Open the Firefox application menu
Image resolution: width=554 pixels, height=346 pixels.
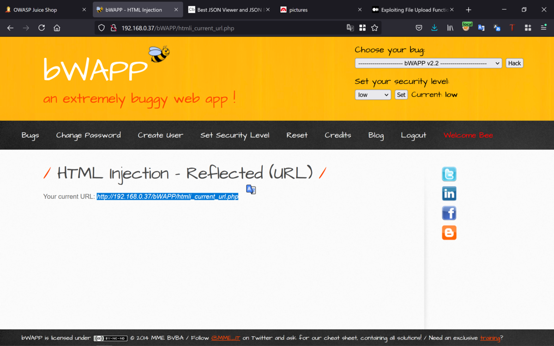[543, 28]
